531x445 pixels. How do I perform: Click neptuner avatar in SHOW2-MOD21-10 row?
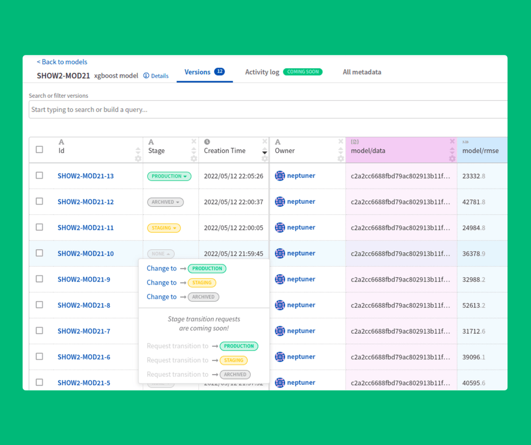click(x=280, y=253)
